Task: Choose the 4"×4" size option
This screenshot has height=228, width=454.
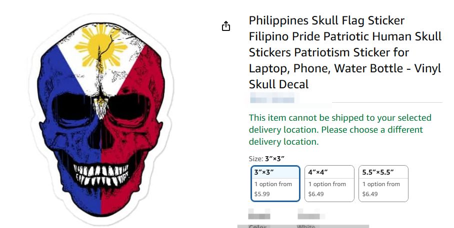Action: click(329, 184)
